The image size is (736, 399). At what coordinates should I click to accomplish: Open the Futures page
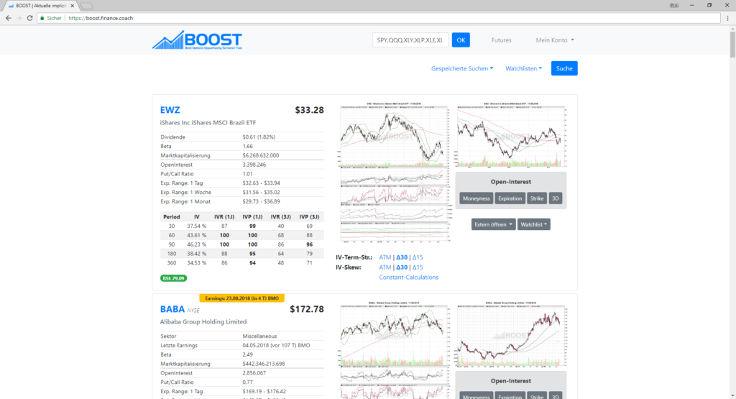tap(501, 40)
